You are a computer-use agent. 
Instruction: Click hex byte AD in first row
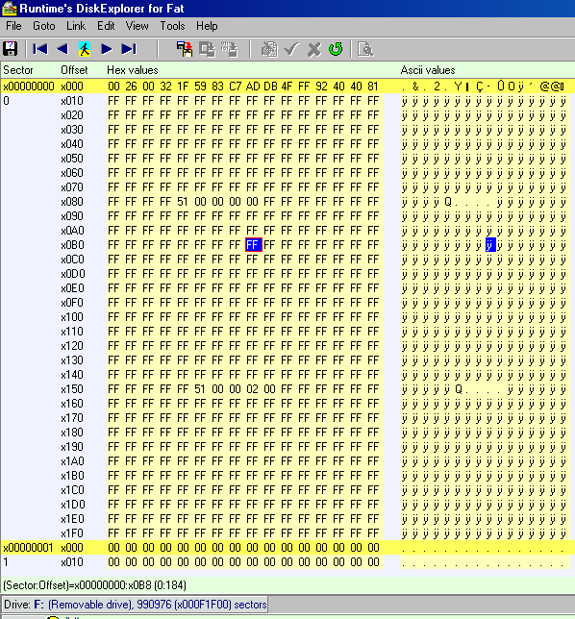253,87
